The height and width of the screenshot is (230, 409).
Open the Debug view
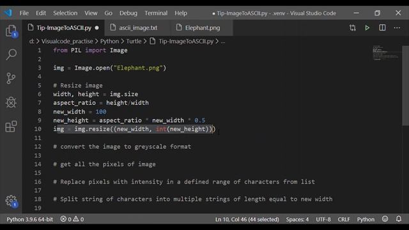11,102
